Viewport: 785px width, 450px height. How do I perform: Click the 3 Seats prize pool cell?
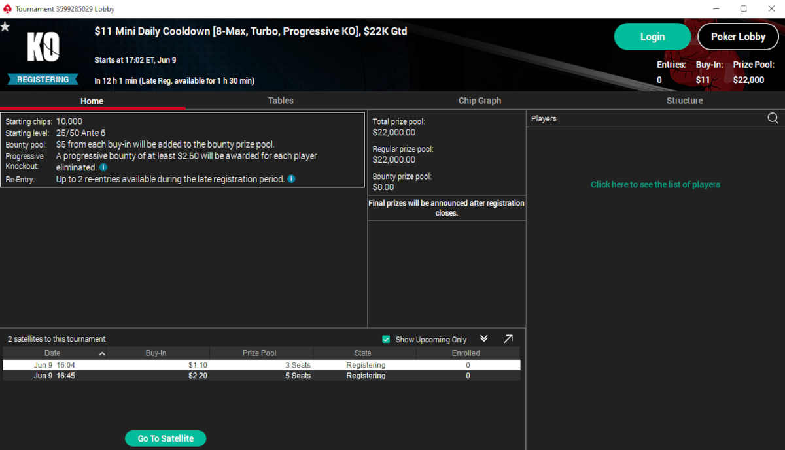point(298,365)
